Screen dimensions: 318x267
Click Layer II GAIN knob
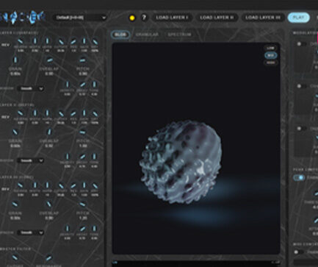tap(84, 113)
